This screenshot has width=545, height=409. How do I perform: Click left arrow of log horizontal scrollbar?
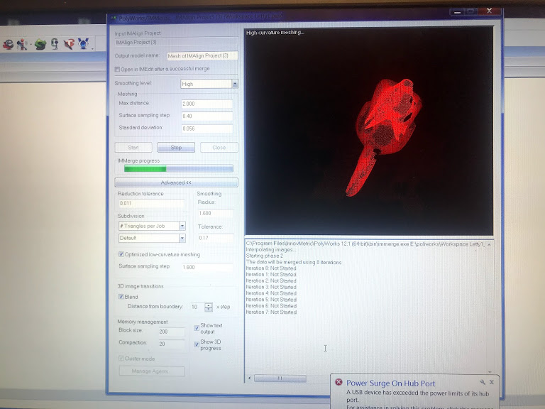(249, 378)
